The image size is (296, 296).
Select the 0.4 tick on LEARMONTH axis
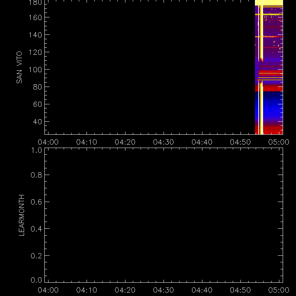36,229
